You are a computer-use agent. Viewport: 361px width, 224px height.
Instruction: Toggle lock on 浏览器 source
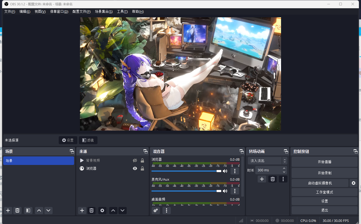(142, 168)
